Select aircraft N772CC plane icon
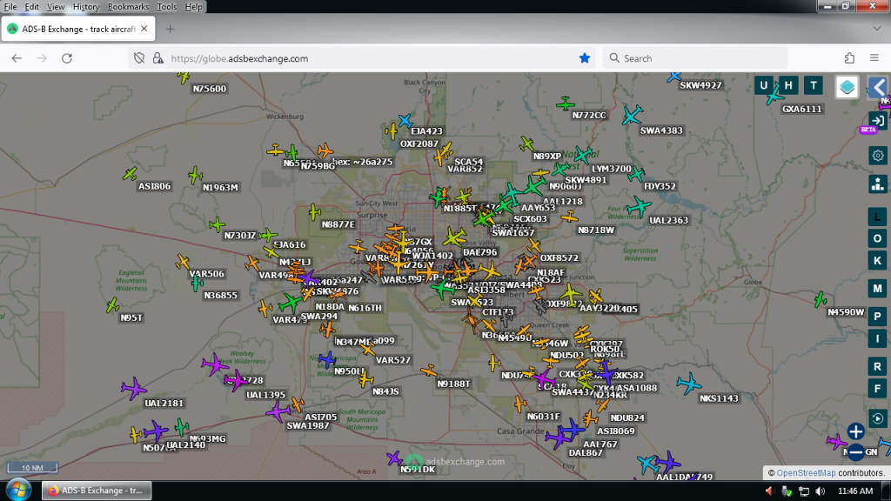This screenshot has height=501, width=891. [x=566, y=104]
